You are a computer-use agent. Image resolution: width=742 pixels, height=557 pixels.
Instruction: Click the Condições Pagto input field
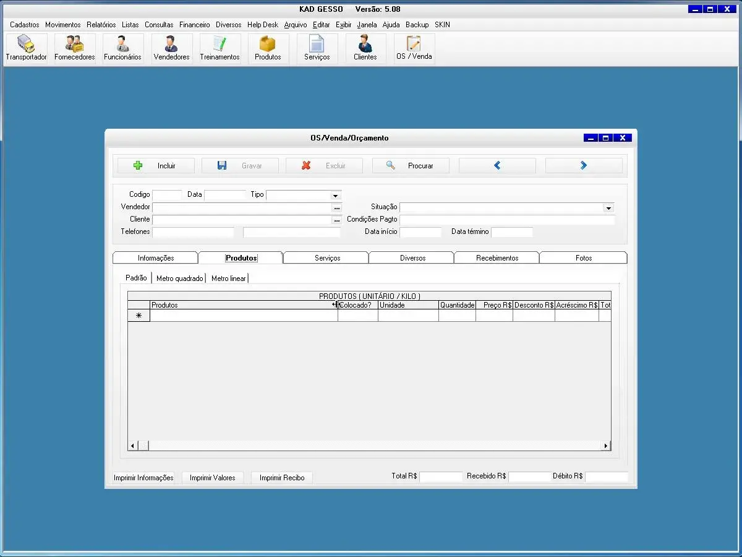[507, 220]
